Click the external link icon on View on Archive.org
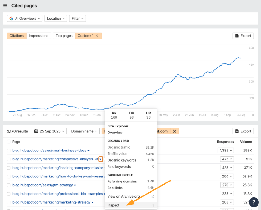261x210 pixels. [x=152, y=196]
